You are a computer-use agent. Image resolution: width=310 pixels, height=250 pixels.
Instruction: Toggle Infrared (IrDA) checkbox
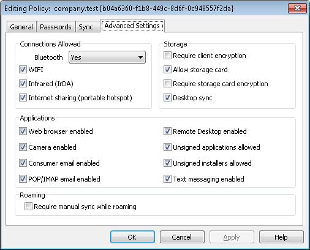23,84
